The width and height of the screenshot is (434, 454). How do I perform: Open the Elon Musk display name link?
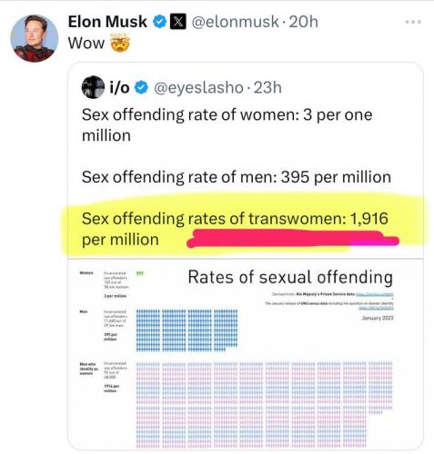point(107,22)
